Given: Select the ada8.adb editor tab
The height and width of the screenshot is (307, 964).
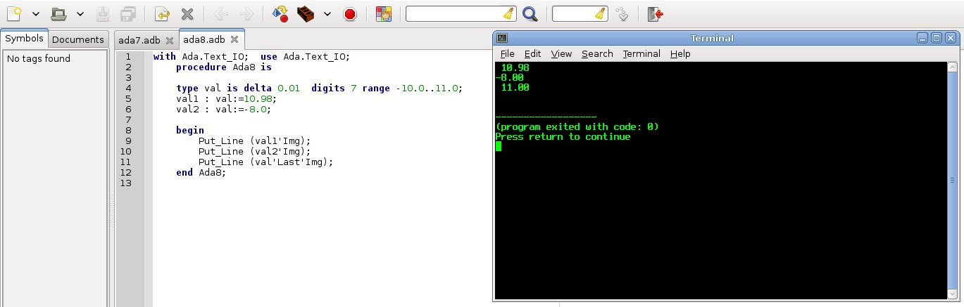Looking at the screenshot, I should 204,39.
